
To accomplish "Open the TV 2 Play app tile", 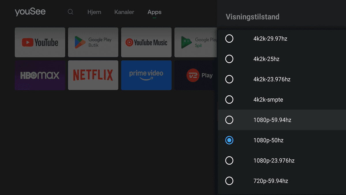I will 195,75.
